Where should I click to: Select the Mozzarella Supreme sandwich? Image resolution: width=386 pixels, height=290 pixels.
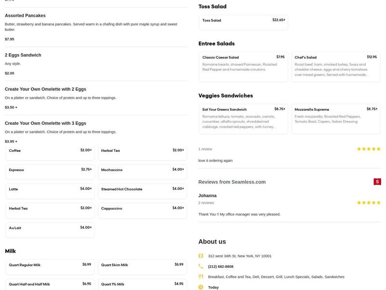(x=335, y=119)
